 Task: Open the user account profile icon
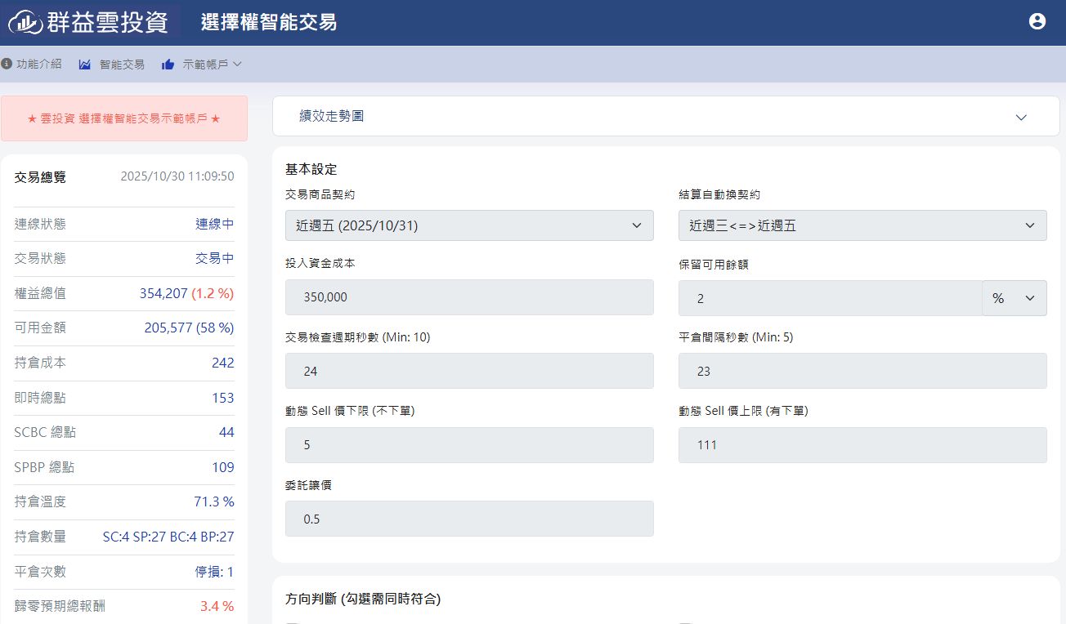tap(1037, 22)
